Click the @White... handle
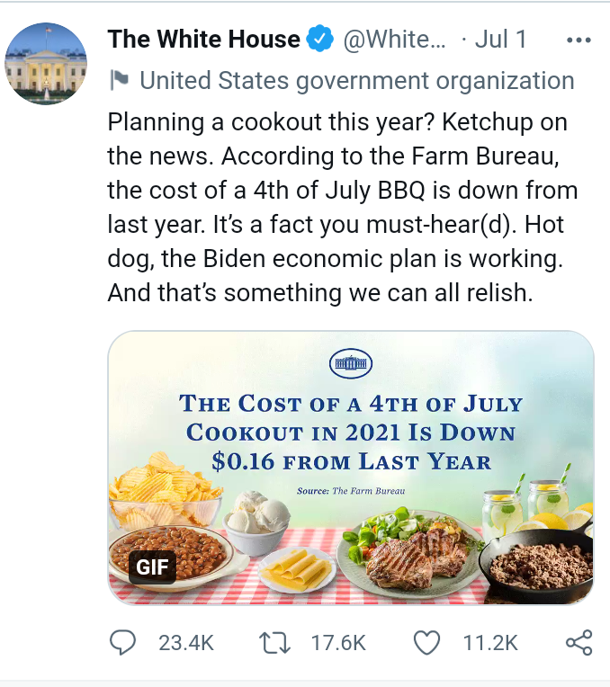This screenshot has height=687, width=610. pyautogui.click(x=391, y=40)
